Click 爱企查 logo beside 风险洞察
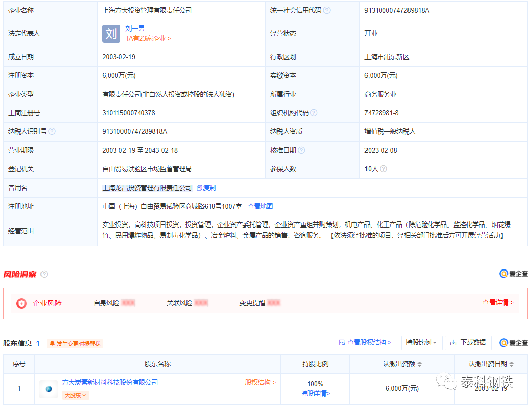The image size is (530, 405). click(513, 274)
